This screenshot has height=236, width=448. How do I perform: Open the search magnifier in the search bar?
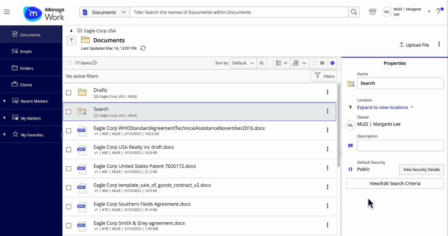click(x=354, y=12)
